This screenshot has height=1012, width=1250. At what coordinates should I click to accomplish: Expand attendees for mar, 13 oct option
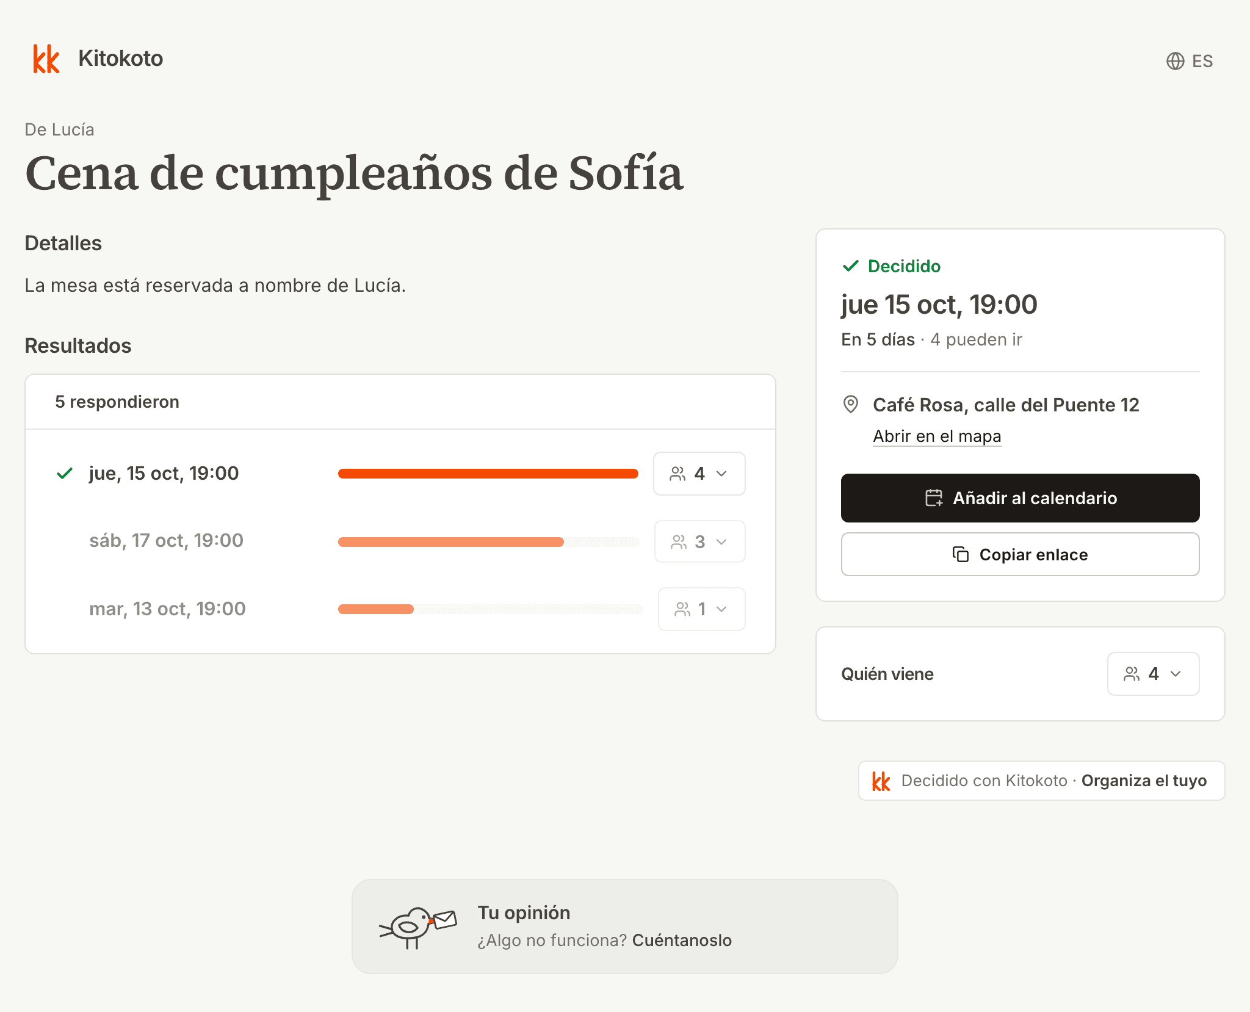pyautogui.click(x=701, y=609)
